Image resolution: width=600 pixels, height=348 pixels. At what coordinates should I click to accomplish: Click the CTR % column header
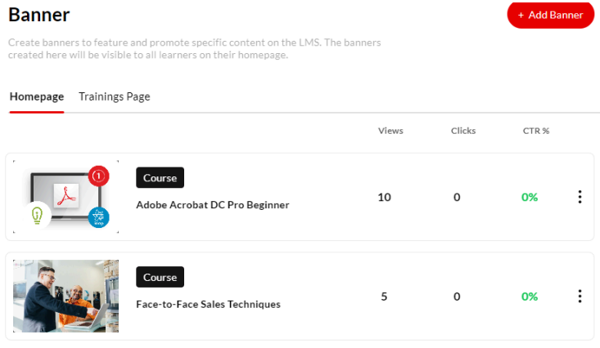click(x=535, y=131)
